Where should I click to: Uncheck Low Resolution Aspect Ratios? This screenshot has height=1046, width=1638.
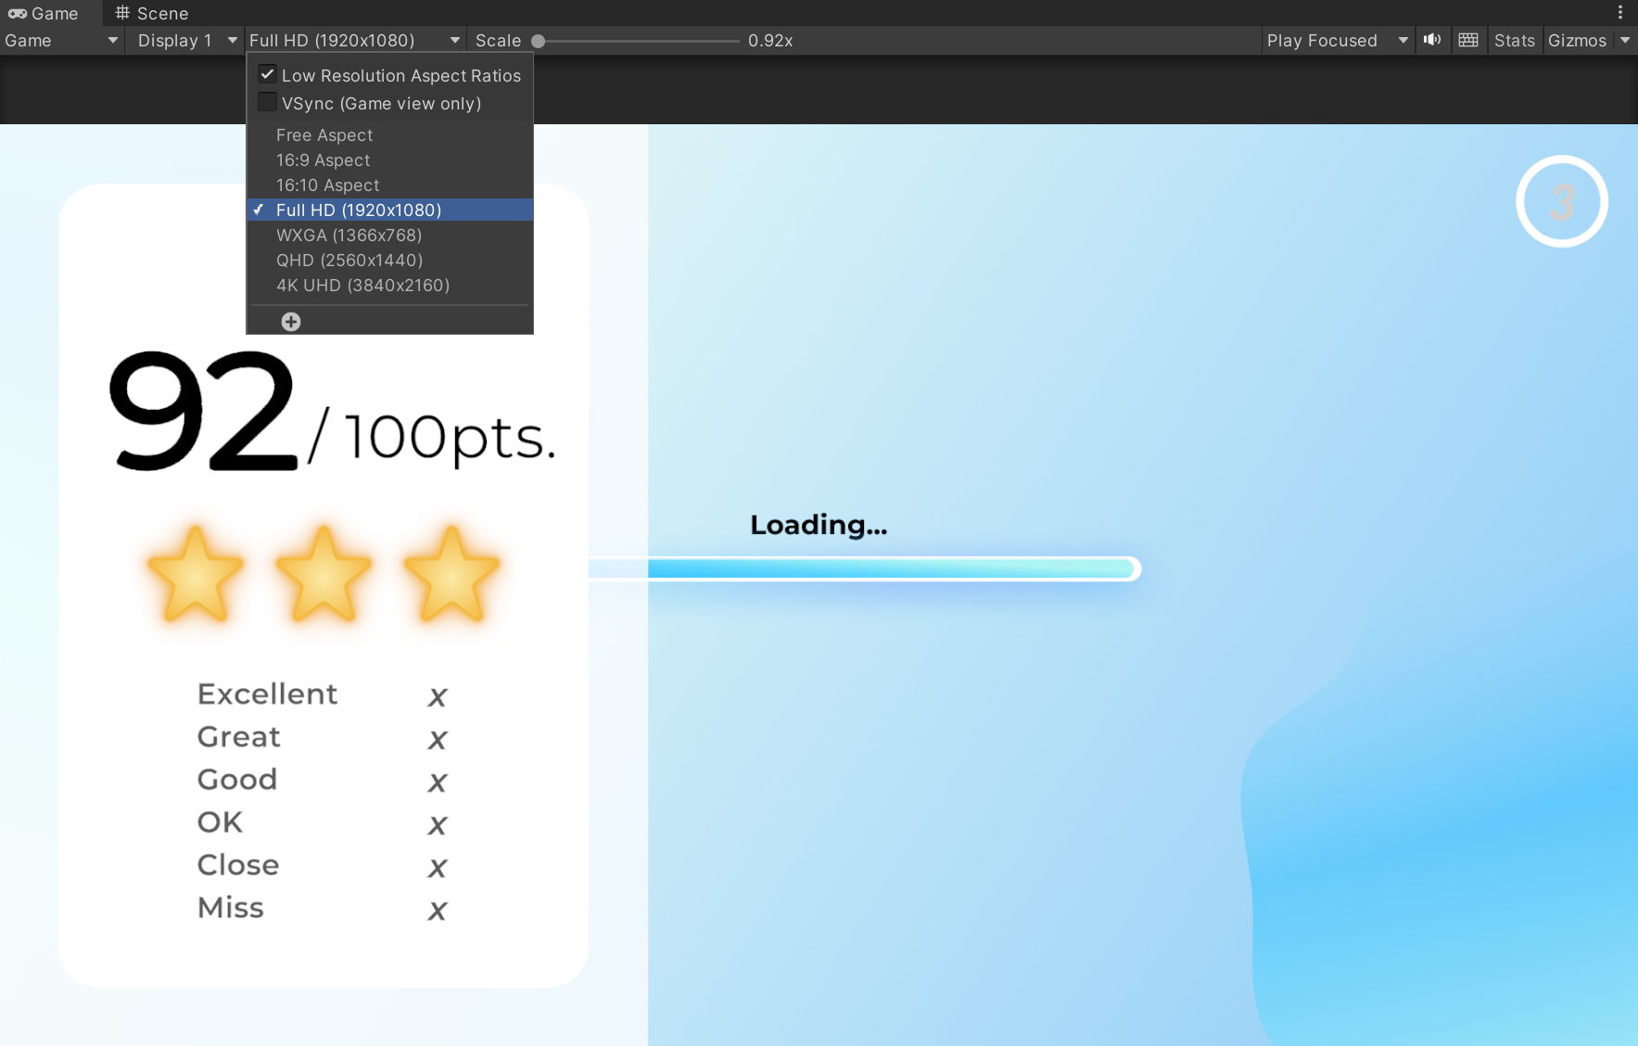268,75
